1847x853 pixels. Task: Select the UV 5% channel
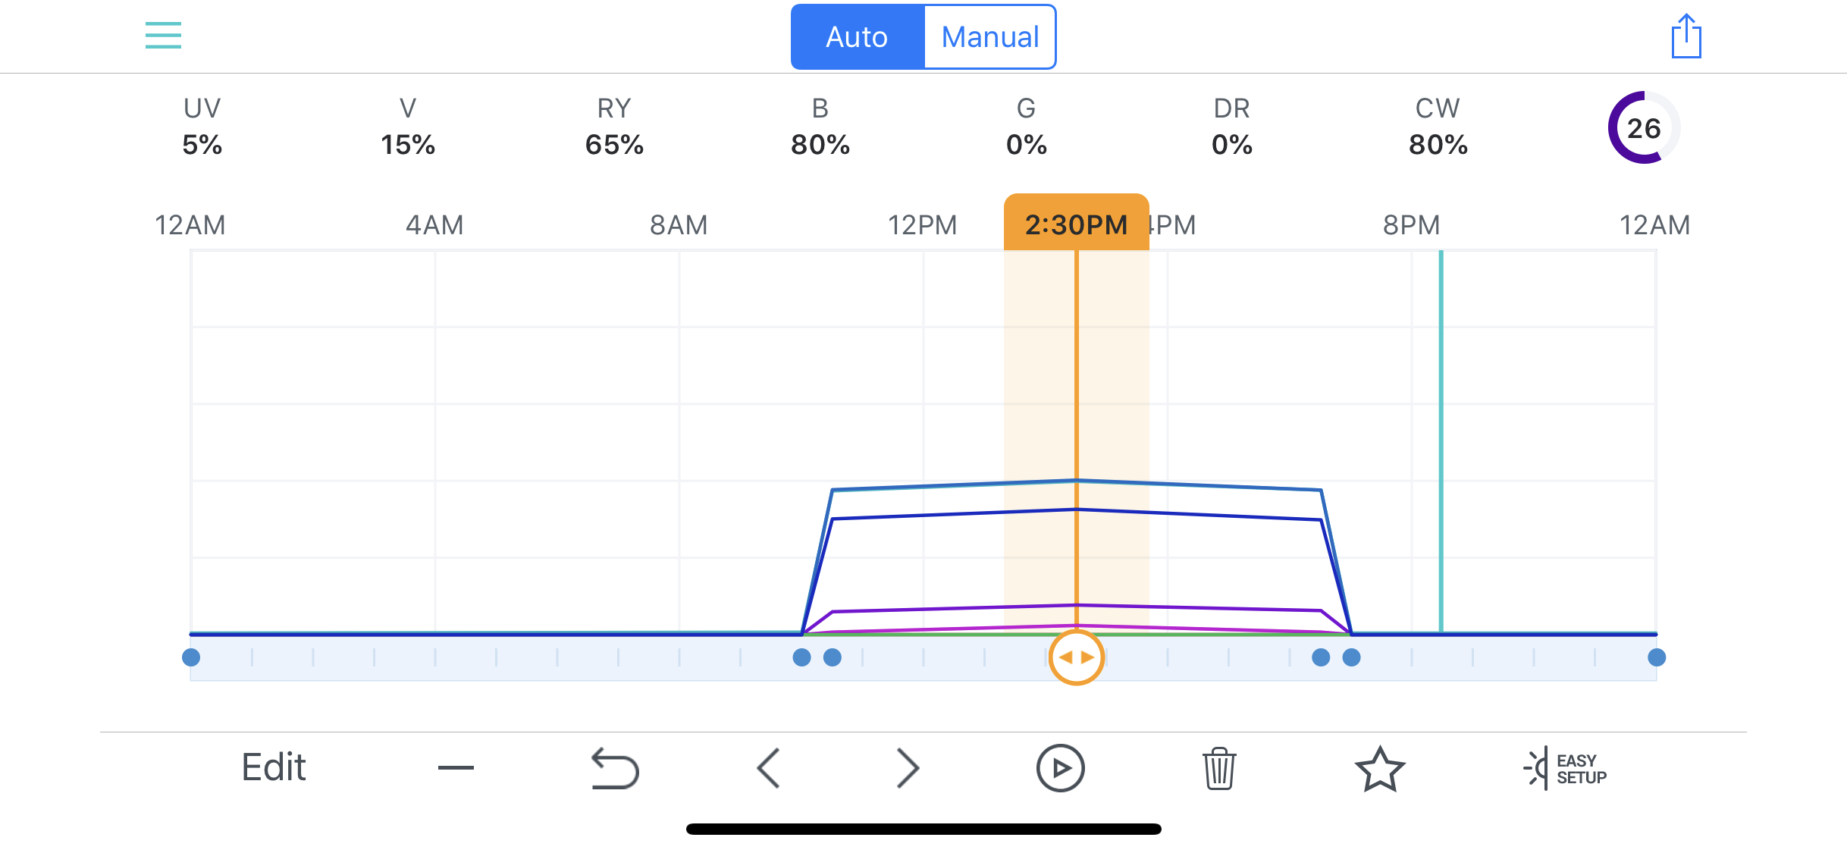pyautogui.click(x=202, y=127)
